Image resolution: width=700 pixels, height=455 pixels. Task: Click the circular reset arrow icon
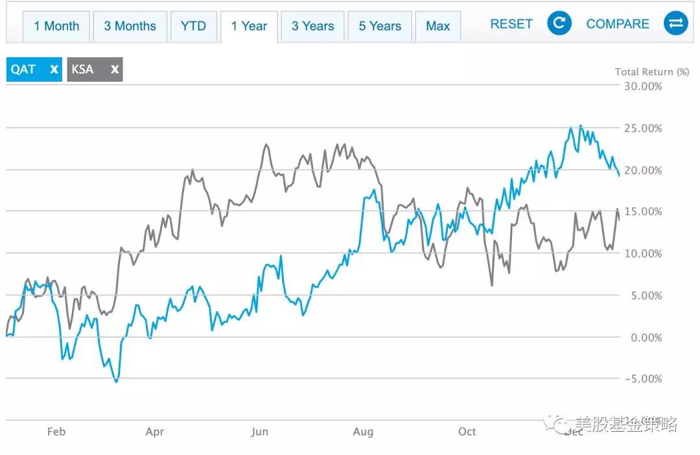[x=559, y=24]
